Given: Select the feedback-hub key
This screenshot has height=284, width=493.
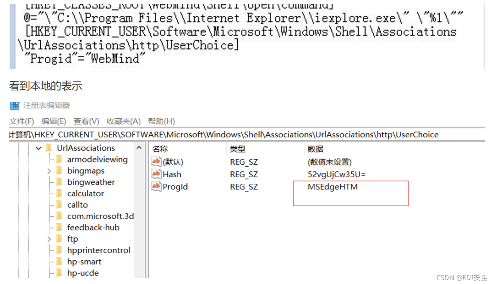Looking at the screenshot, I should [x=93, y=227].
